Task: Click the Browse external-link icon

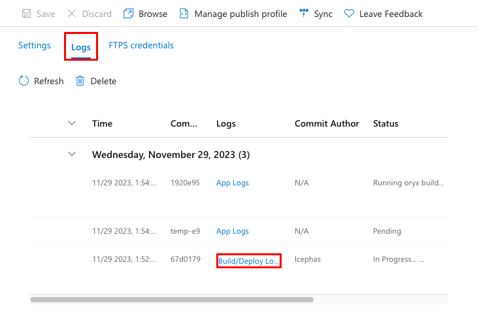Action: coord(129,14)
